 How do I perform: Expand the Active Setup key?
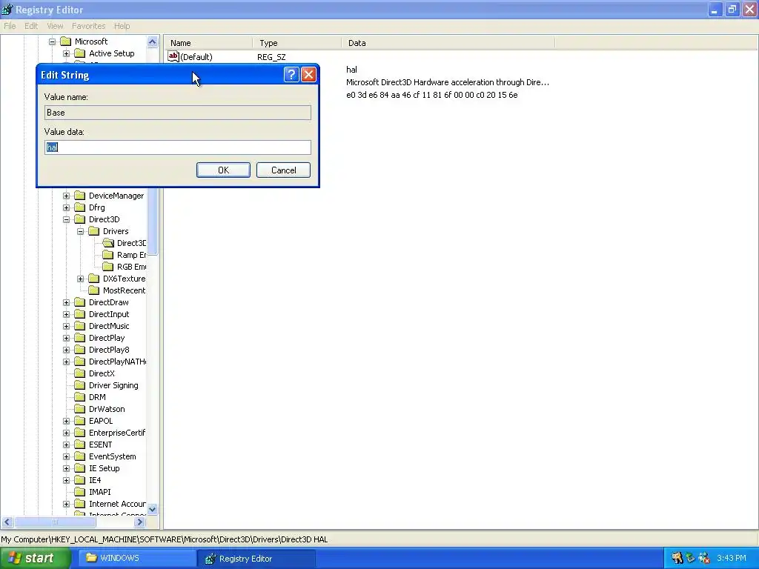point(66,53)
